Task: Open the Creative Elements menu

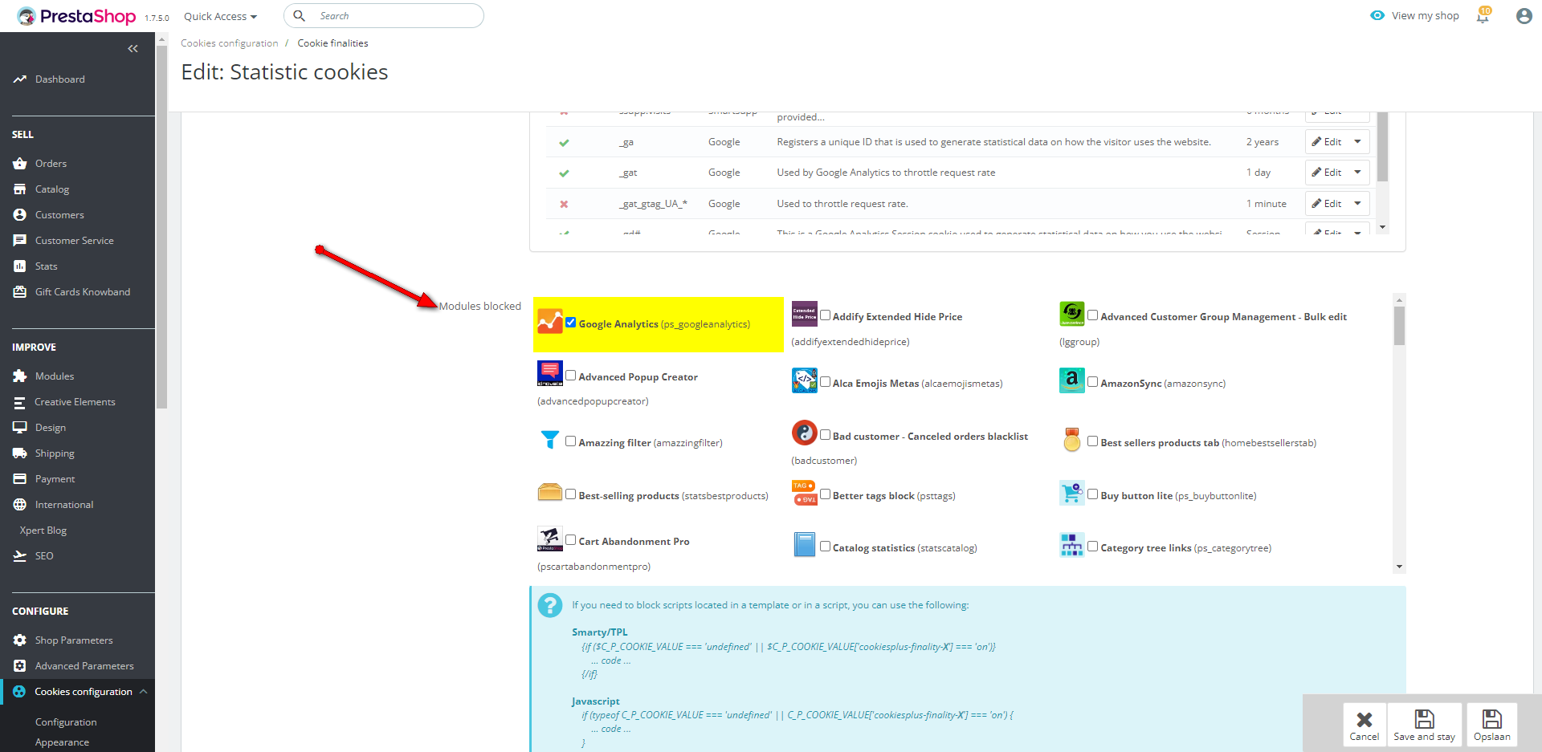Action: coord(77,402)
